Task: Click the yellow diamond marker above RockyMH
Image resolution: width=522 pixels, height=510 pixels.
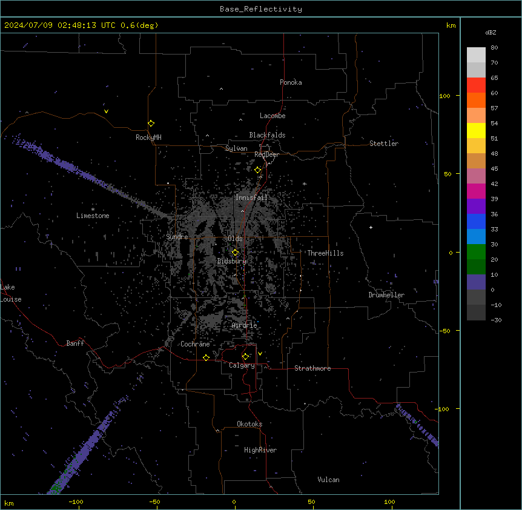Action: coord(151,124)
